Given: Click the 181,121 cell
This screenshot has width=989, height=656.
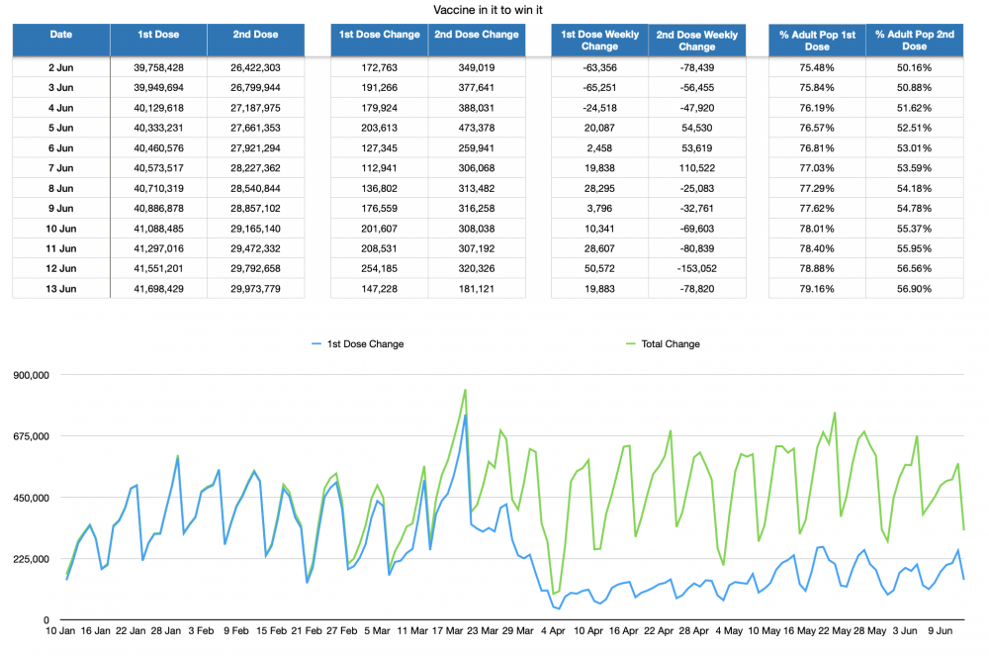Looking at the screenshot, I should 477,289.
